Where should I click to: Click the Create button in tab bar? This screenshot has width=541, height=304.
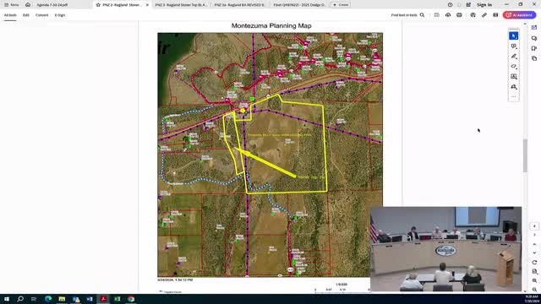click(x=341, y=5)
